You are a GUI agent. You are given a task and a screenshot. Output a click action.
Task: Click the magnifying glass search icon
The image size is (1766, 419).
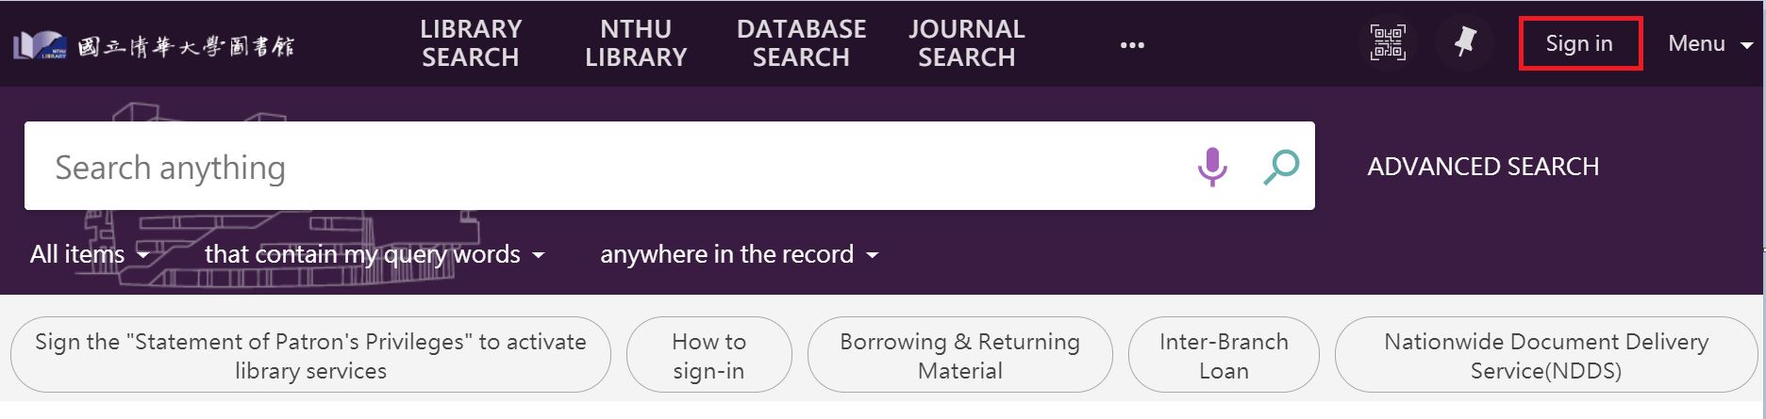point(1281,167)
